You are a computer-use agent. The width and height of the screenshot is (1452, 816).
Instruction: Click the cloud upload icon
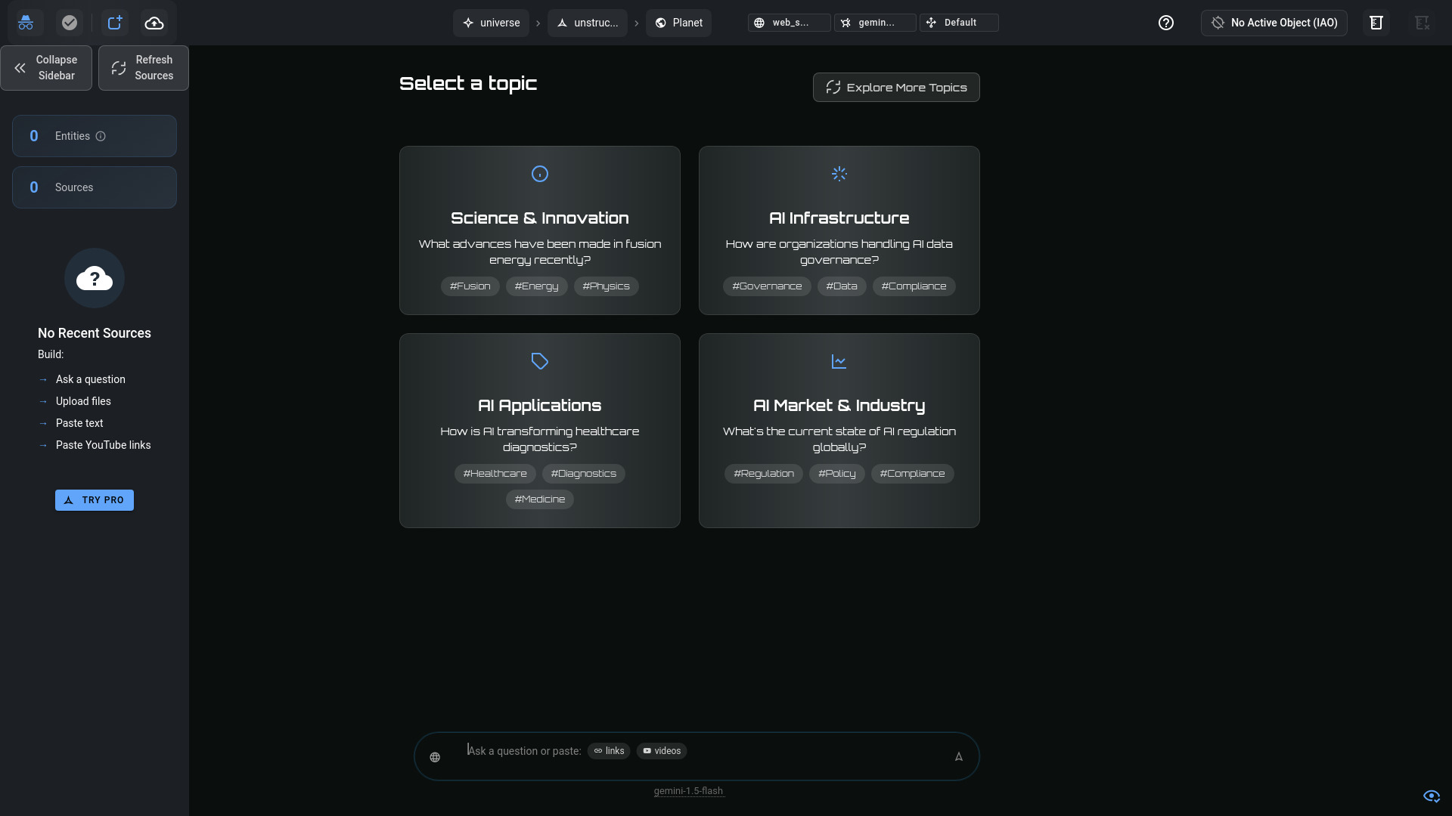click(x=154, y=23)
